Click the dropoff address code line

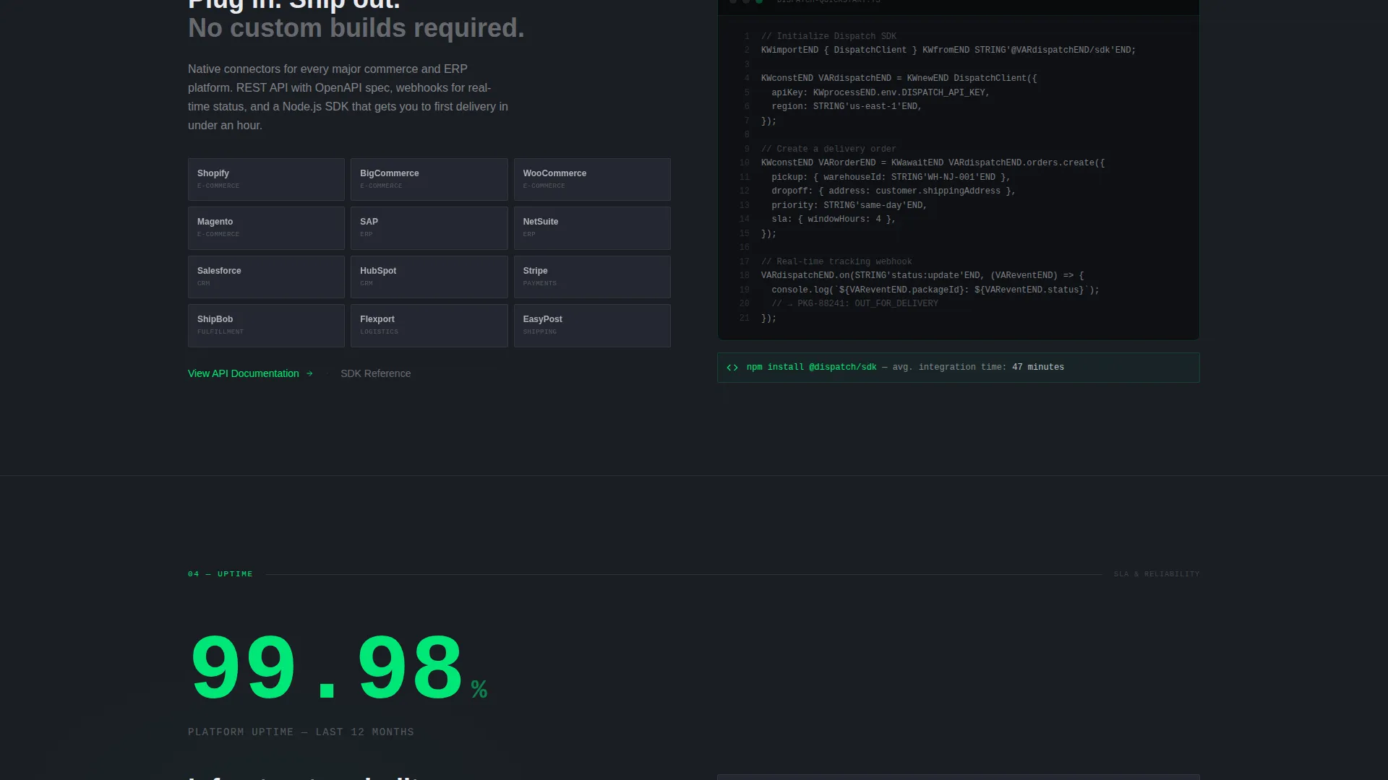click(x=894, y=191)
